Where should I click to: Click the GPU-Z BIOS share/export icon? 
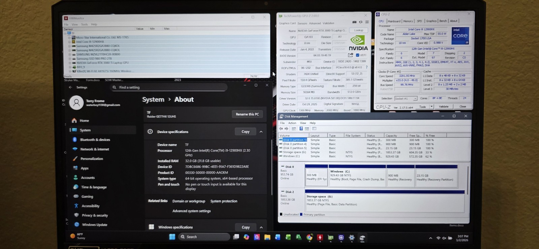tap(351, 55)
